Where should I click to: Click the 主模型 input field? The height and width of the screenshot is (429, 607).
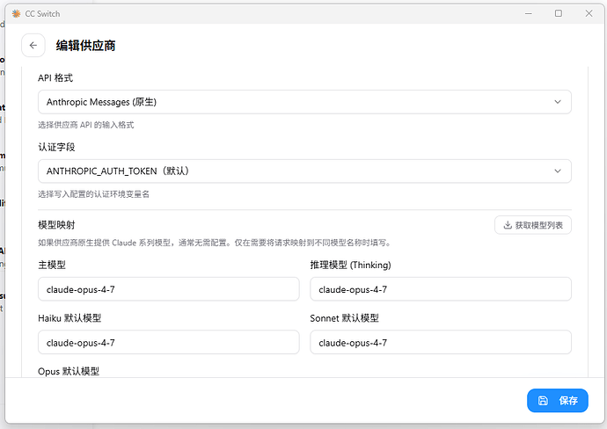tap(168, 289)
